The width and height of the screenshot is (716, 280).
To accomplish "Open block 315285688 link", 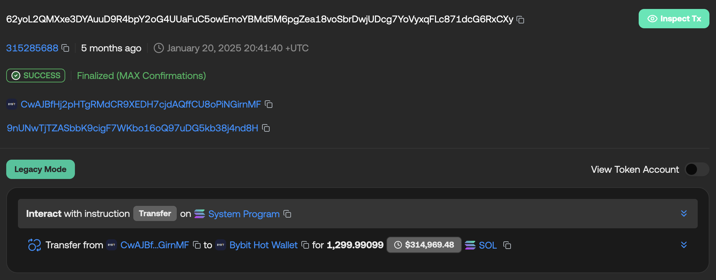I will click(x=32, y=48).
